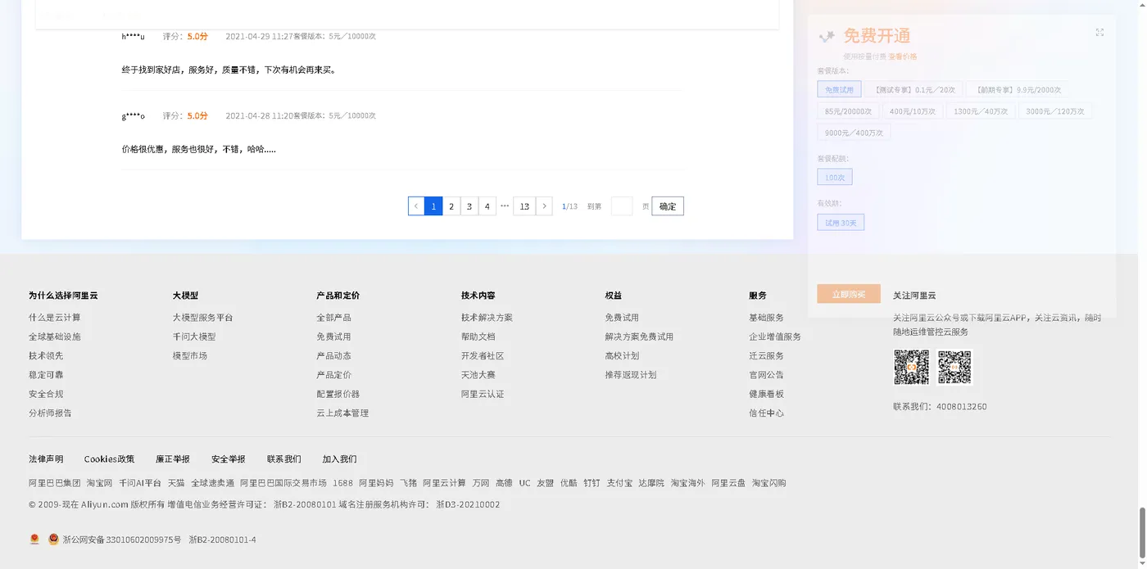Image resolution: width=1147 pixels, height=569 pixels.
Task: Open 全部产品 link
Action: coord(333,318)
